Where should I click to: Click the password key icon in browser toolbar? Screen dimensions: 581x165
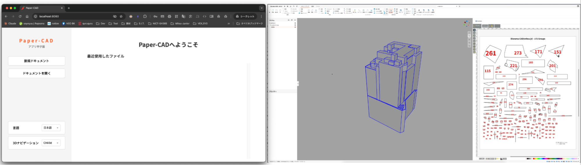155,16
